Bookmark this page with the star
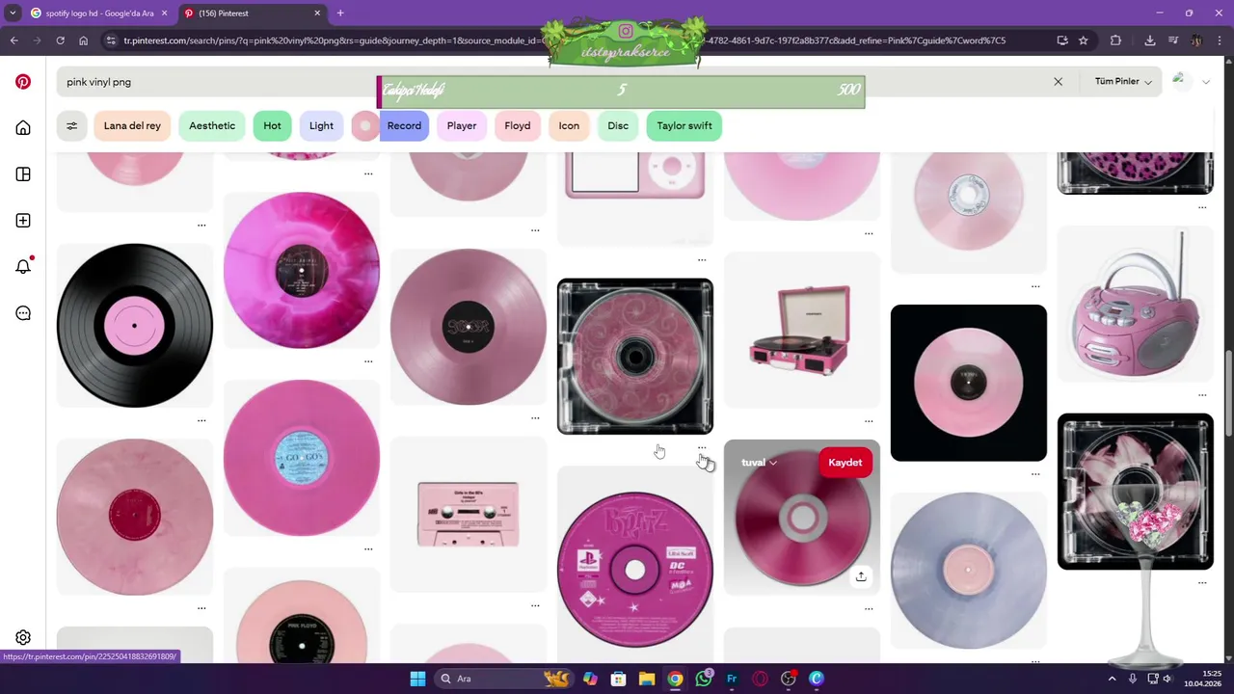Viewport: 1234px width, 694px height. coord(1084,40)
